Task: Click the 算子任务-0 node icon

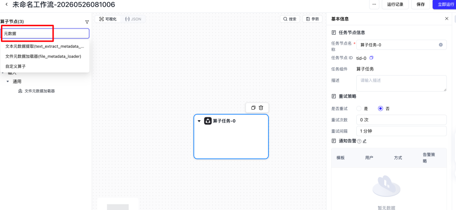Action: coord(208,121)
